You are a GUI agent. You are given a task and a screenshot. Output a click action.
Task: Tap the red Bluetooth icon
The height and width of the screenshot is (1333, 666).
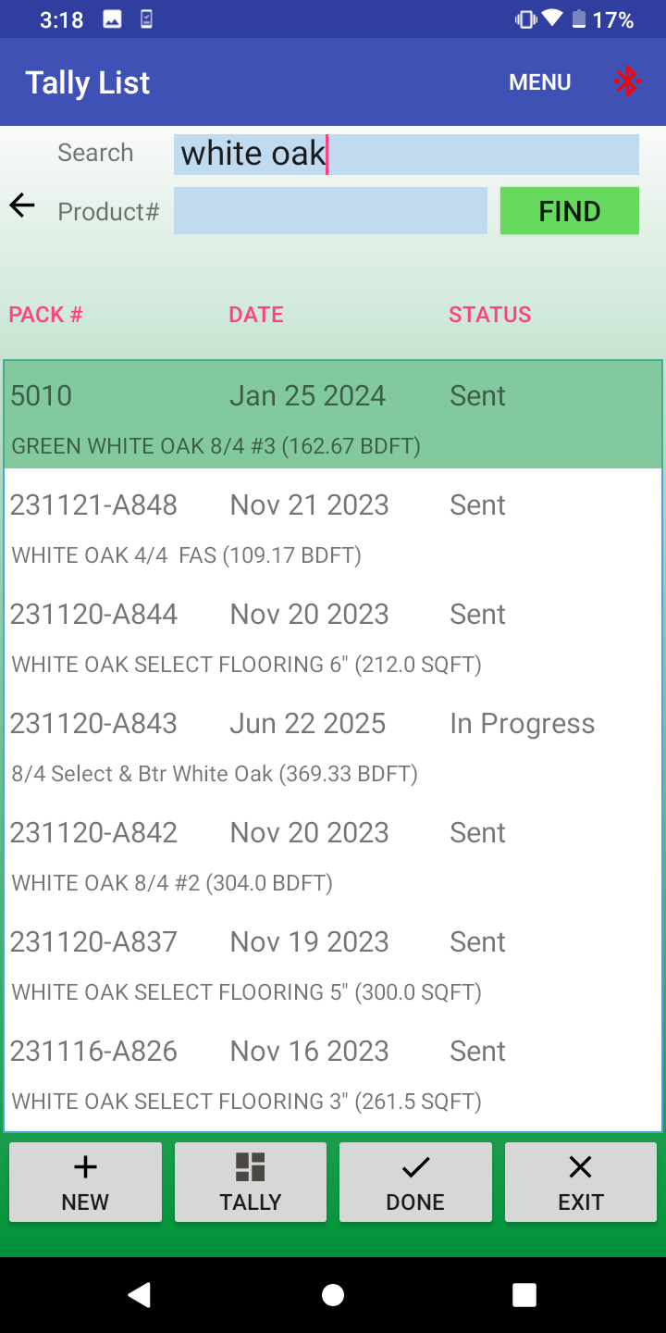coord(628,82)
